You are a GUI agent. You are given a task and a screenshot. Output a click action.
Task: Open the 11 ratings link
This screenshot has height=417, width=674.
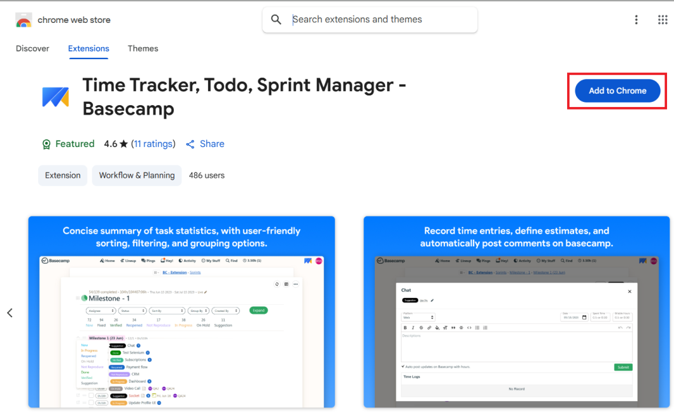[153, 144]
